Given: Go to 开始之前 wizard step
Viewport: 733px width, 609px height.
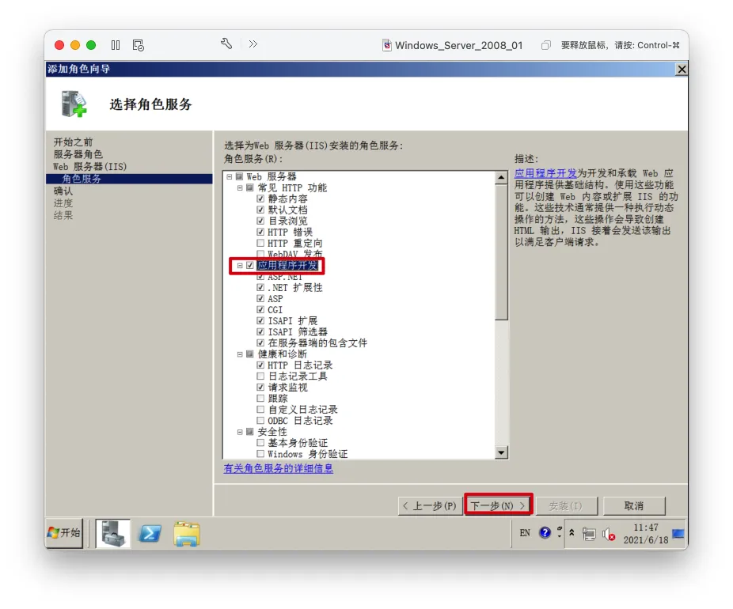Looking at the screenshot, I should (73, 142).
